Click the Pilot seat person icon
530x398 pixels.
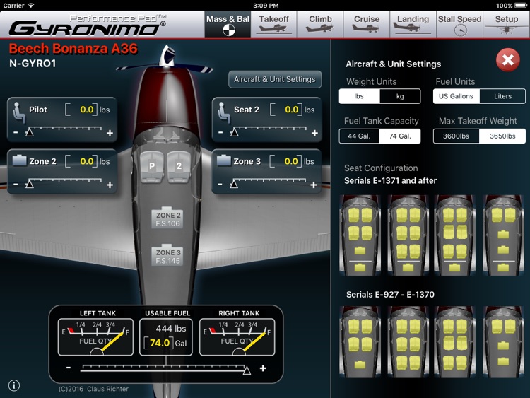(x=19, y=113)
